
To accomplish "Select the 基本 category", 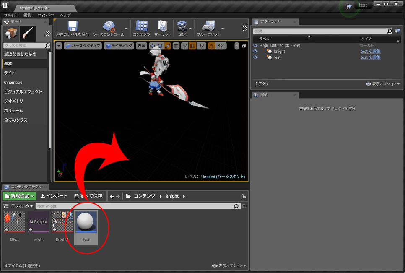I will tap(25, 64).
